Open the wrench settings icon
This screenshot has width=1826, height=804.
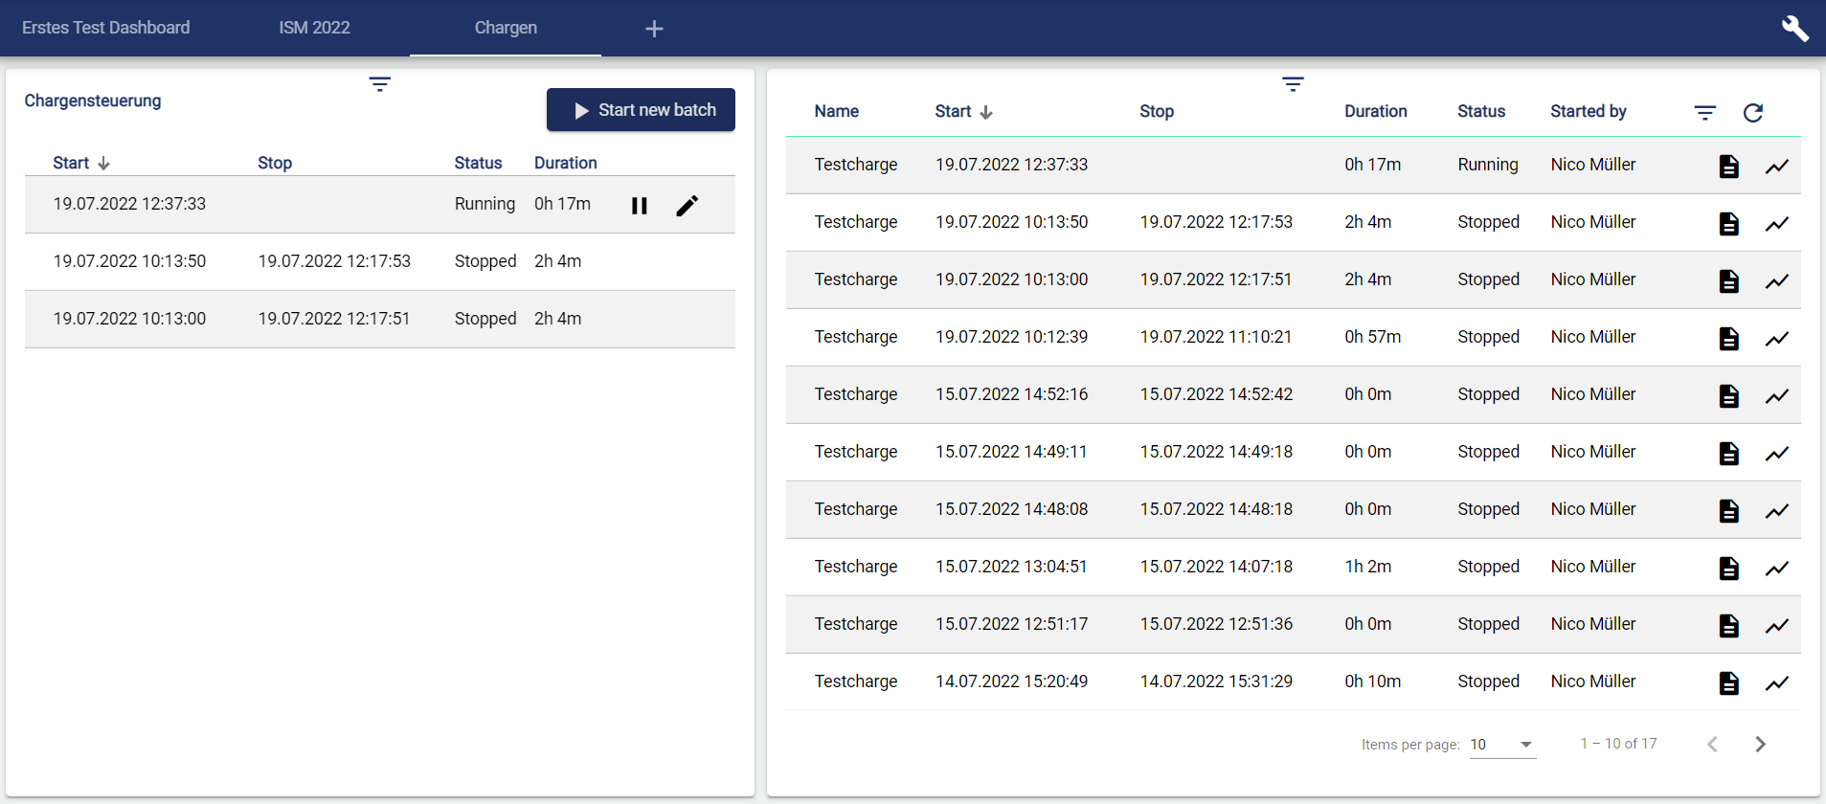click(1794, 29)
